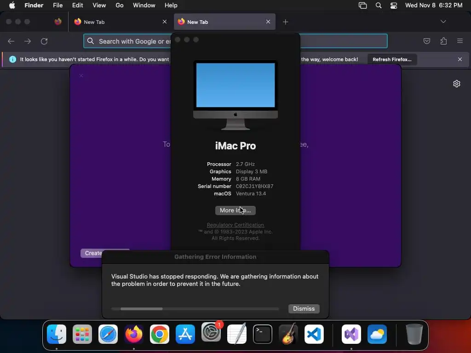Open Firefox application hamburger menu
Viewport: 471px width, 353px height.
pos(460,41)
